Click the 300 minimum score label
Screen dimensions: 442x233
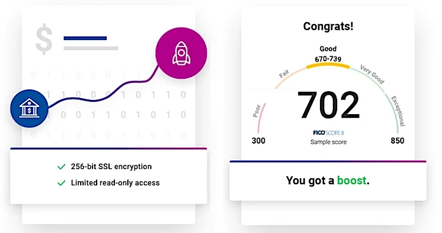(x=259, y=141)
